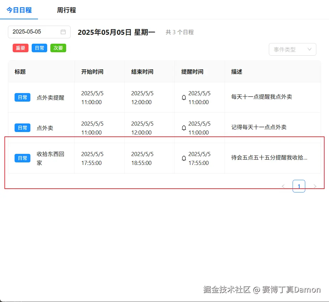
Task: Expand the 事件类型 dropdown
Action: [293, 49]
